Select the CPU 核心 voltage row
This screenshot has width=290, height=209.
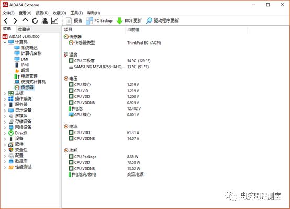point(104,85)
